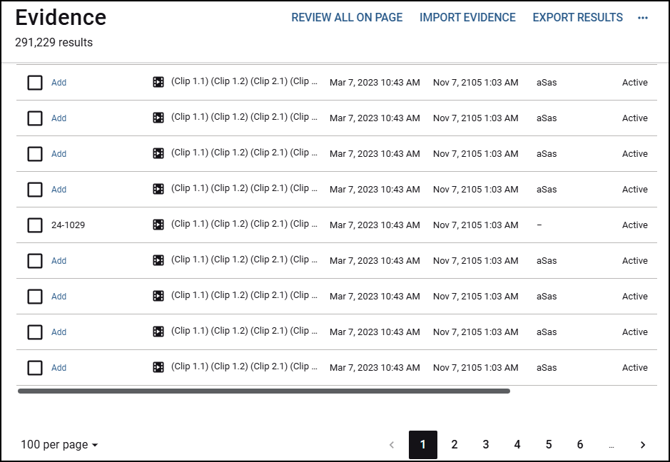Open the three-dot more options menu
Image resolution: width=670 pixels, height=462 pixels.
click(643, 18)
